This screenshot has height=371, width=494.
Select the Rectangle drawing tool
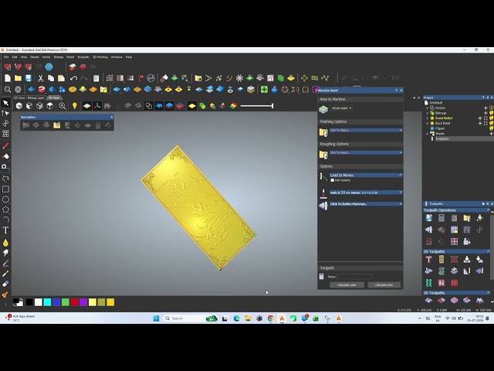pyautogui.click(x=5, y=189)
